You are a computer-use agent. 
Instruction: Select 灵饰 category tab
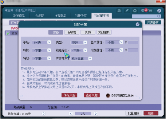tap(88, 32)
